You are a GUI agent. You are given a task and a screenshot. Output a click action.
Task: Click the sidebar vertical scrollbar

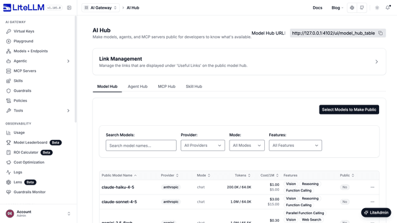tap(76, 69)
